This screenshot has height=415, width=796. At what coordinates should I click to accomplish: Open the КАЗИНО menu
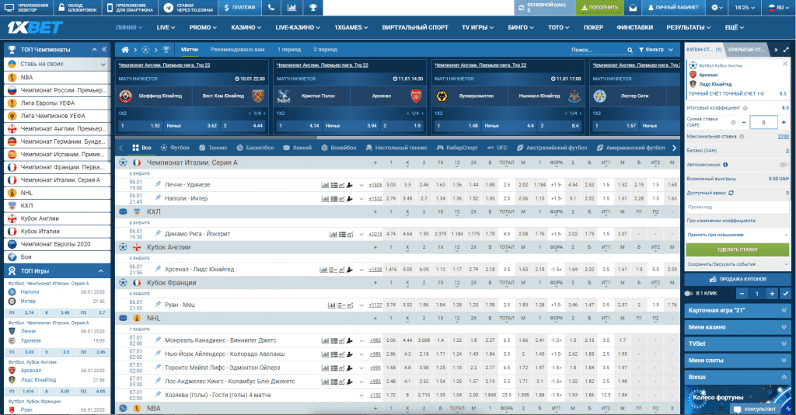pos(246,26)
